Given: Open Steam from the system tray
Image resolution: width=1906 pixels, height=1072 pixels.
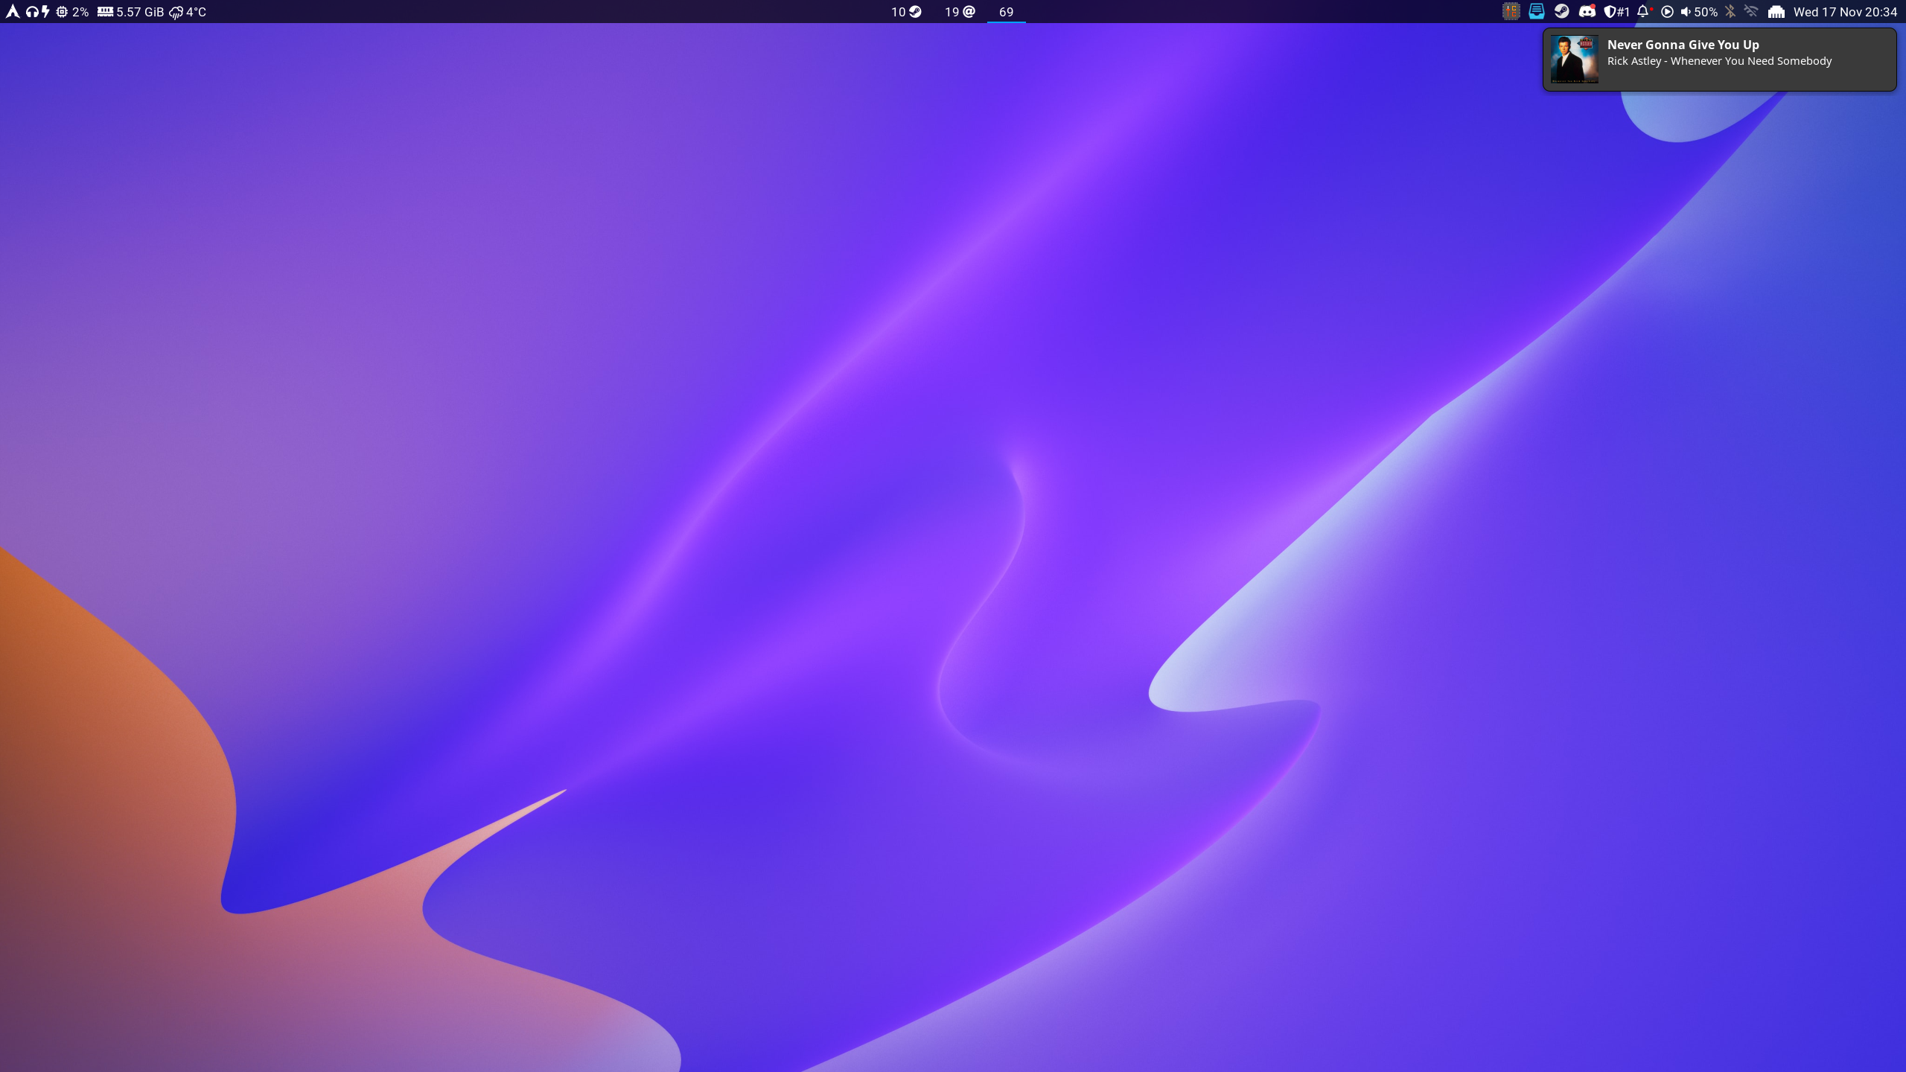Looking at the screenshot, I should (x=1561, y=11).
